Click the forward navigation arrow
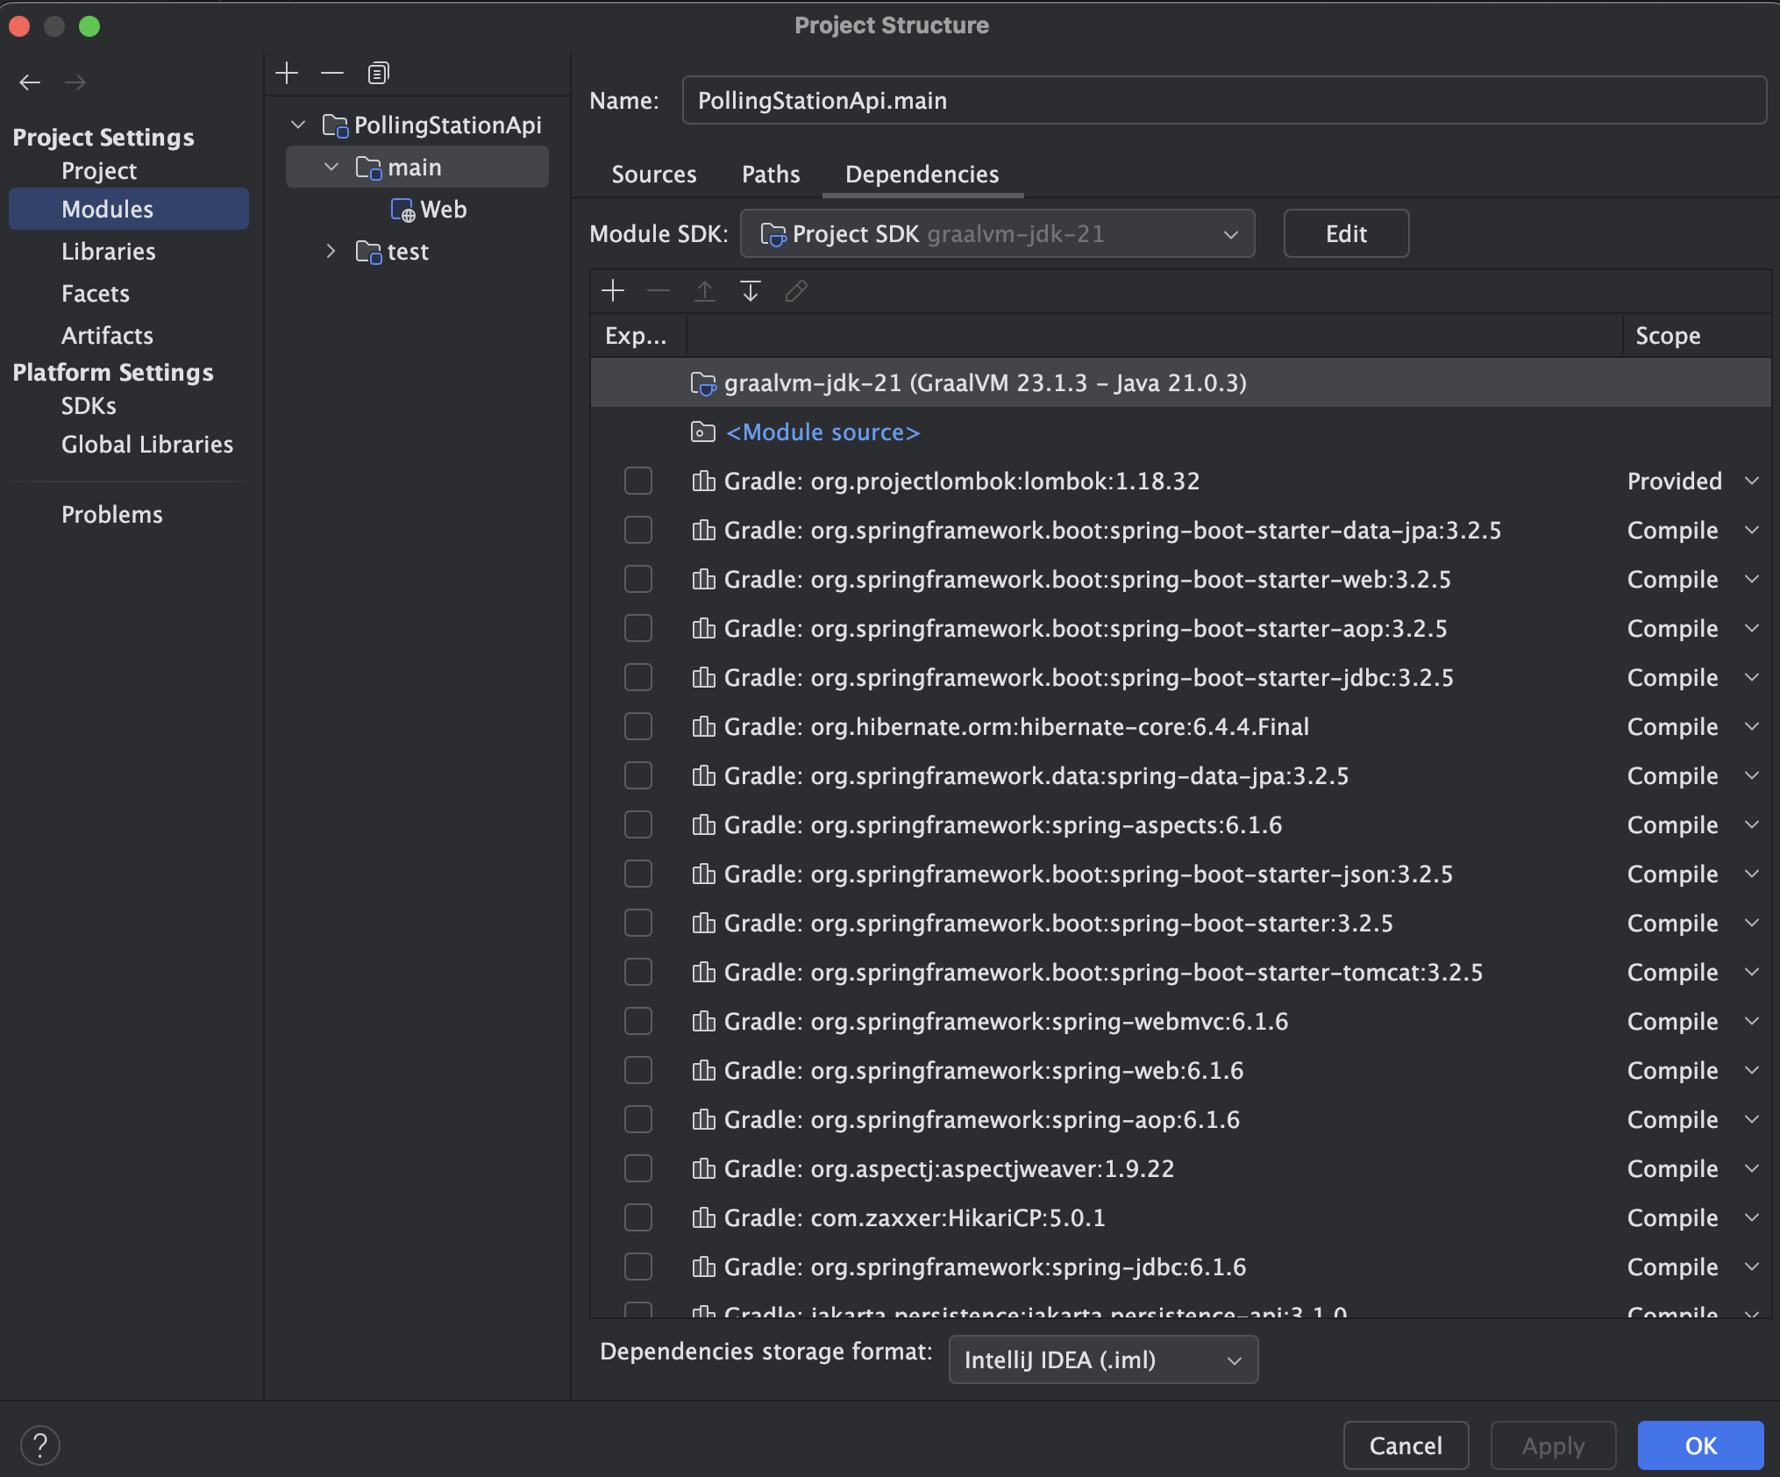 75,82
